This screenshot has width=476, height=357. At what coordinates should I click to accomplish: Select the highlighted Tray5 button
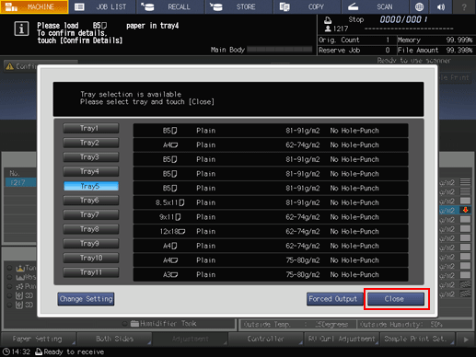(x=91, y=186)
